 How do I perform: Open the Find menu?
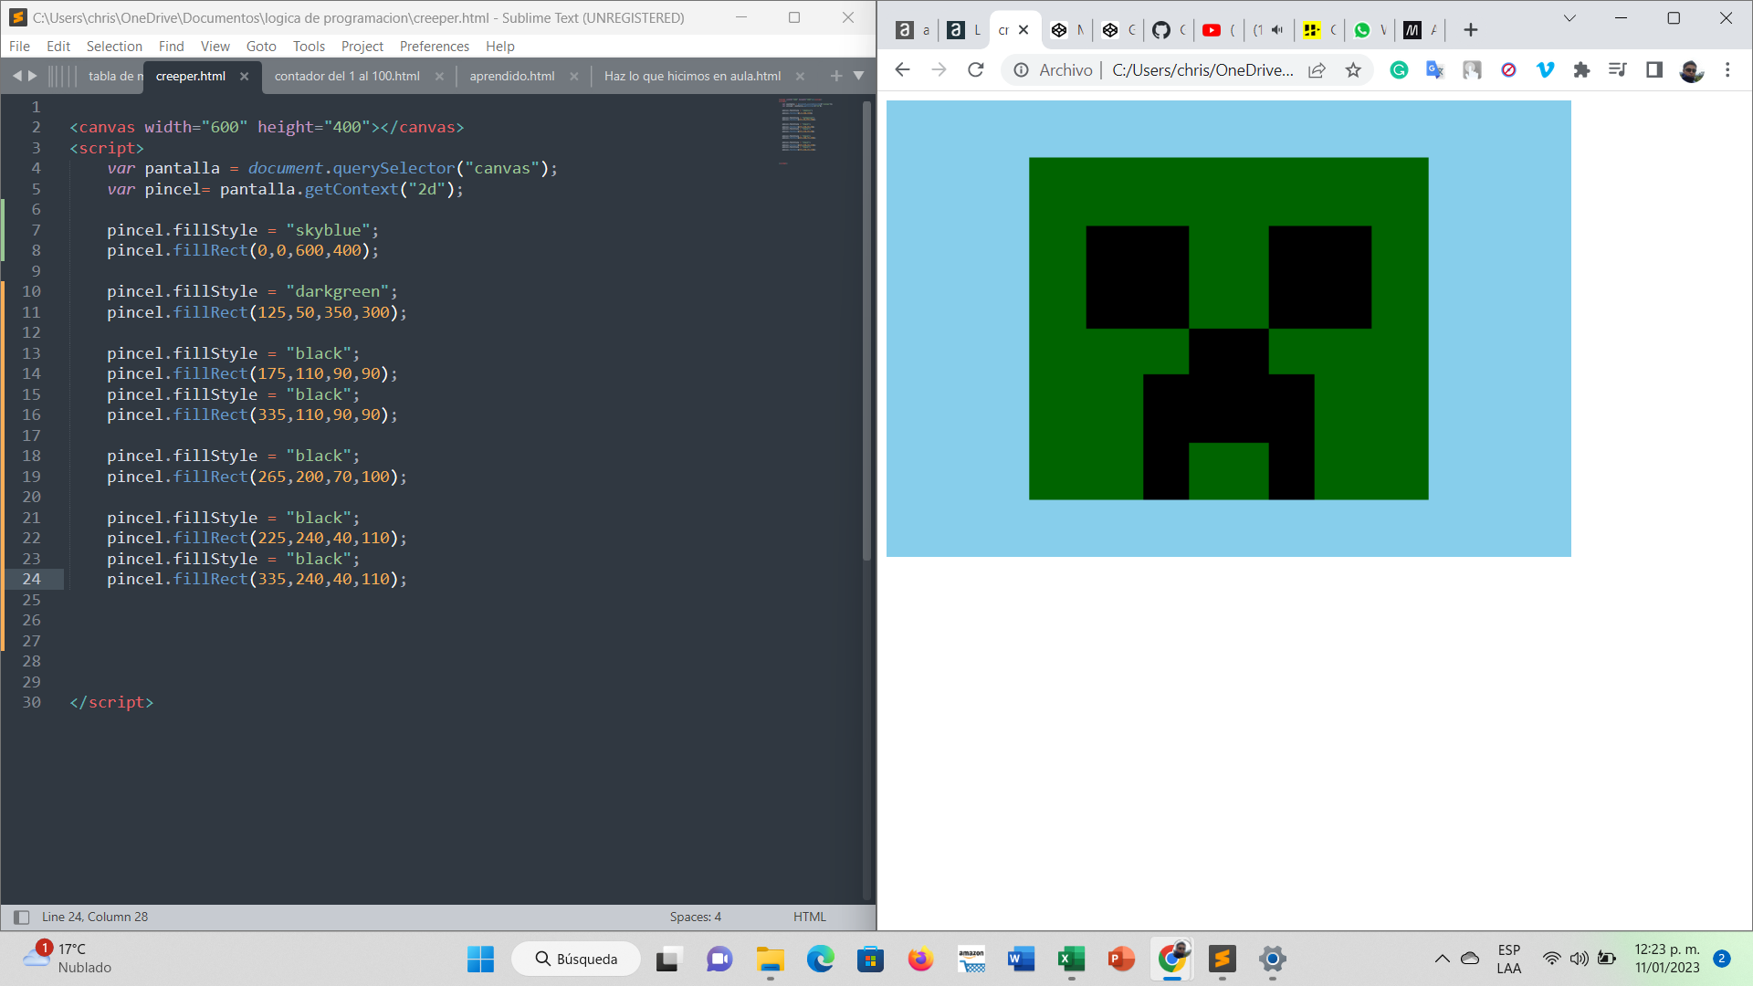click(171, 47)
